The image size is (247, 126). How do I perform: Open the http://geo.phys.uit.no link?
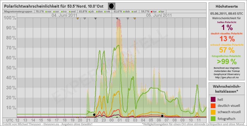pyautogui.click(x=227, y=77)
